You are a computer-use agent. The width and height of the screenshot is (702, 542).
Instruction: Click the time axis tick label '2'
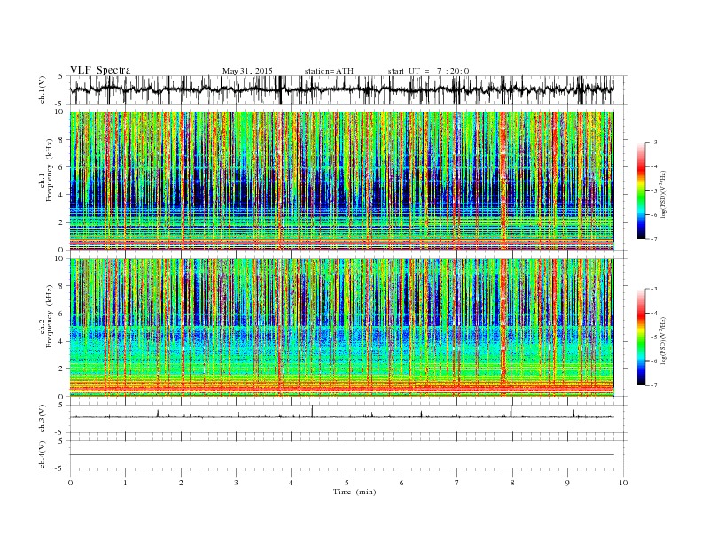(181, 483)
